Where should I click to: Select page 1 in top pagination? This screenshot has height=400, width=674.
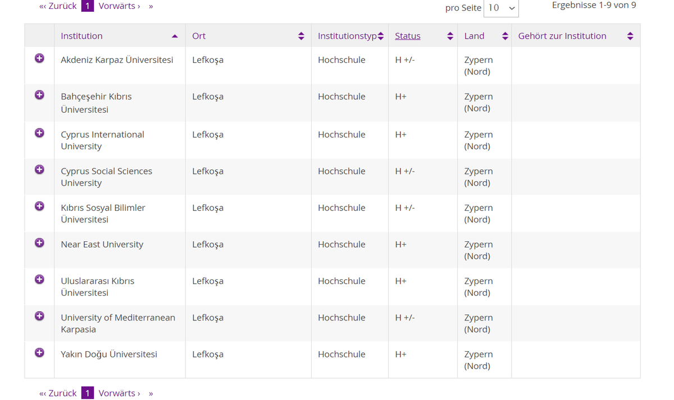tap(88, 6)
